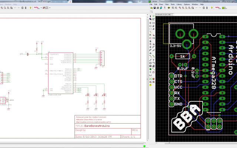Open command history dropdown above Schematic scrollbar
Screen dimensions: 237x148
(147, 15)
